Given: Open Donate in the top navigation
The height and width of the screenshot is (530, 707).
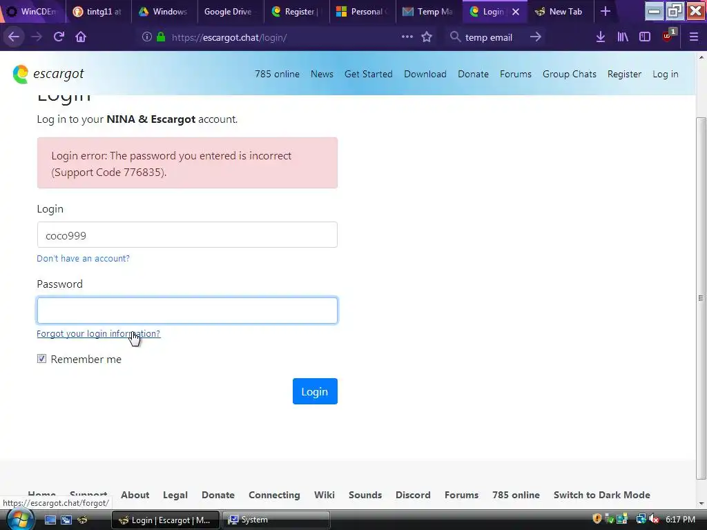Looking at the screenshot, I should (473, 74).
